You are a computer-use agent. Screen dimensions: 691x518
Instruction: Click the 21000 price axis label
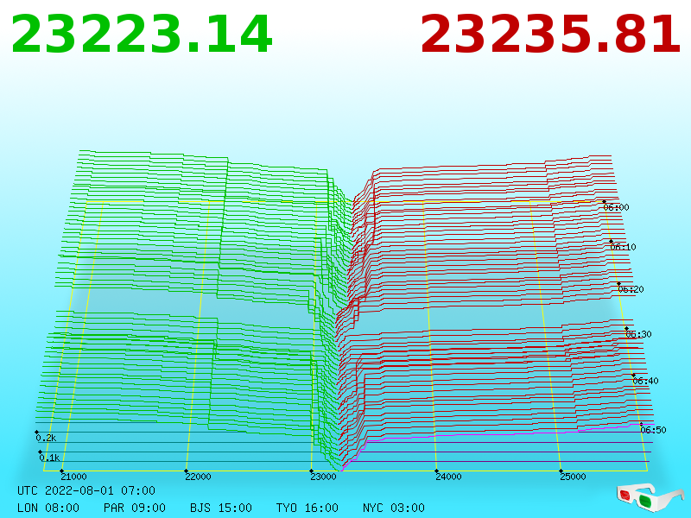(73, 477)
